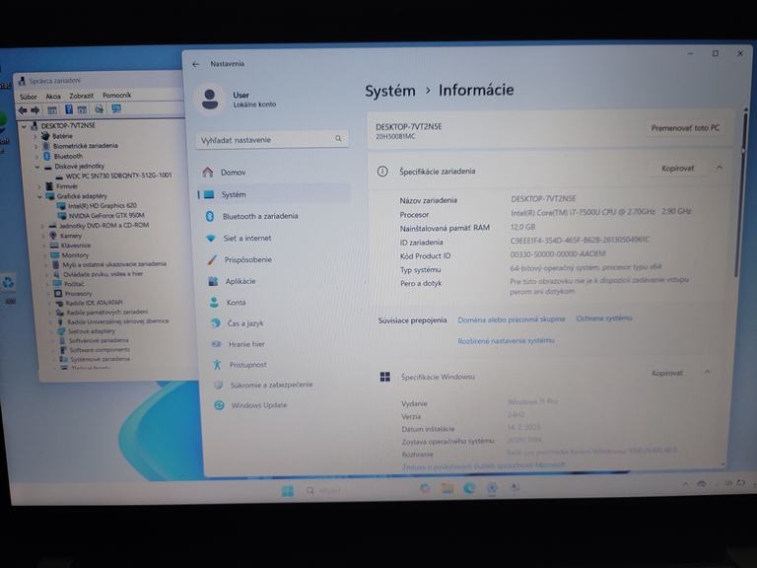Viewport: 757px width, 568px height.
Task: Click Device Manager scan hardware monitor icon
Action: pyautogui.click(x=116, y=108)
